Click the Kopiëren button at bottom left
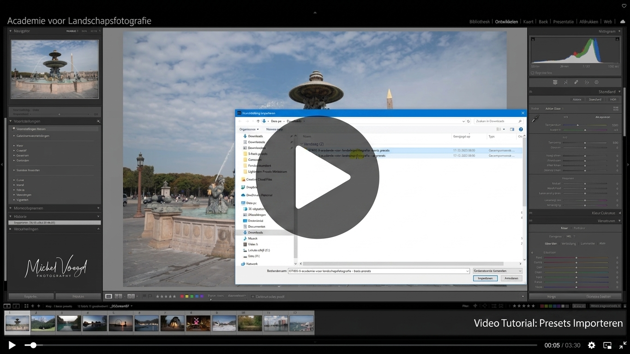Image resolution: width=630 pixels, height=354 pixels. tap(31, 296)
